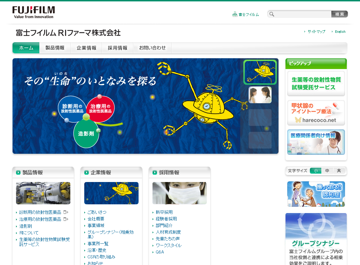Screen dimensions: 360x265
Task: Open the 人材育成制度 link
Action: [168, 232]
